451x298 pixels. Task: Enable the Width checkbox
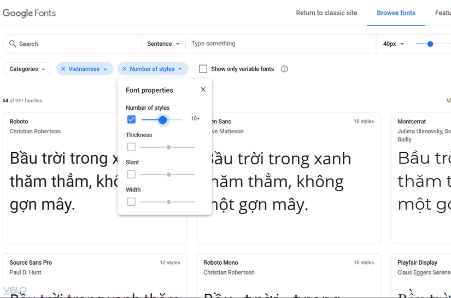[x=131, y=202]
